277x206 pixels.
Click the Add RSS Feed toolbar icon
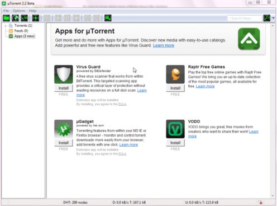[x=25, y=18]
